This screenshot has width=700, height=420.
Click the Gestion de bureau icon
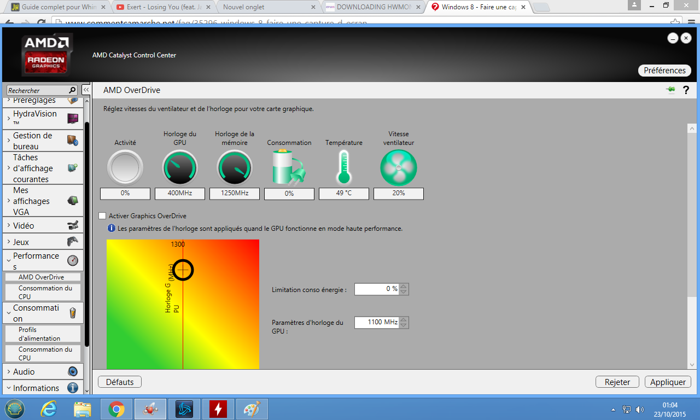[73, 141]
